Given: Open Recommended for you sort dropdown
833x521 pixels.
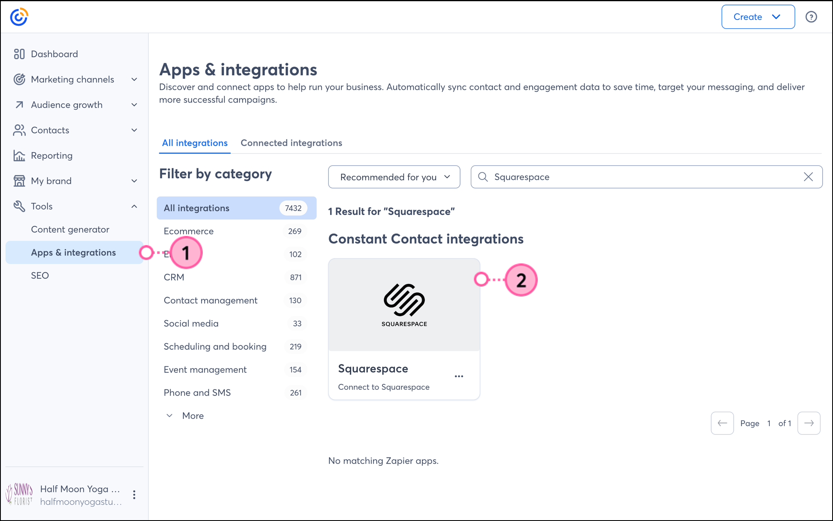Looking at the screenshot, I should click(394, 177).
